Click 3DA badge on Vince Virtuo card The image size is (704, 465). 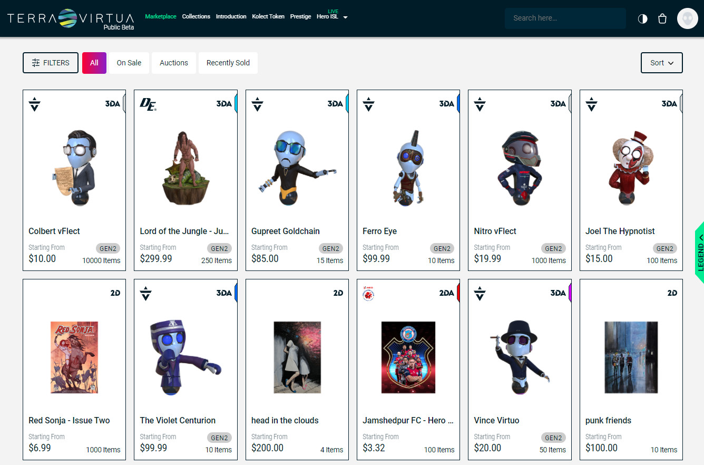click(x=558, y=293)
